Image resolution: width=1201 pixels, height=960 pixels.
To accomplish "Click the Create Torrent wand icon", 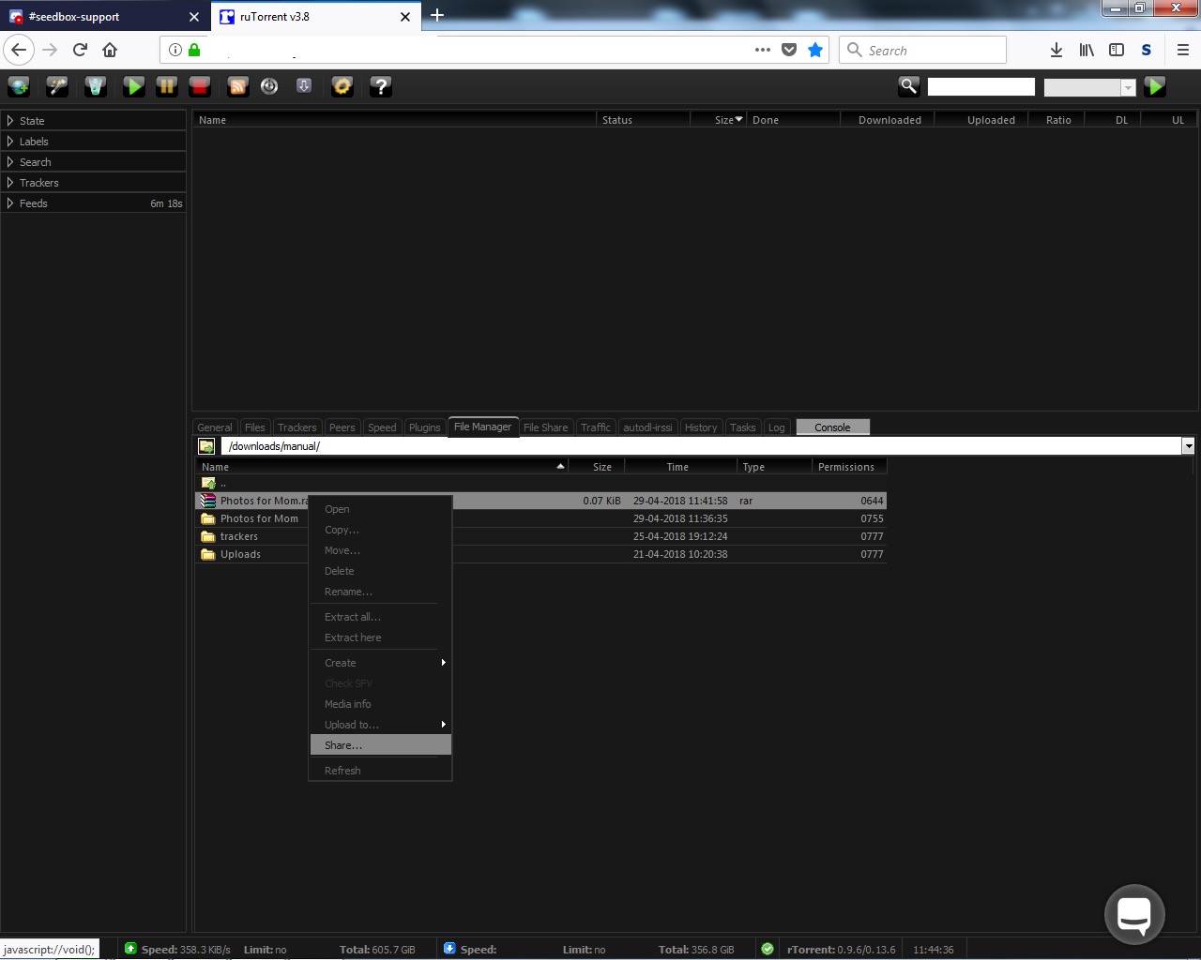I will click(57, 87).
